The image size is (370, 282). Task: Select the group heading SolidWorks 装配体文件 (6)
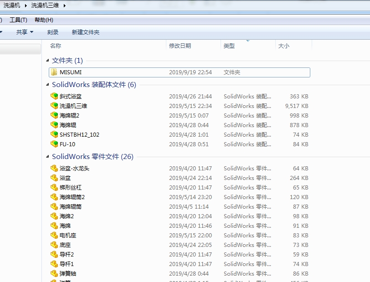[94, 84]
